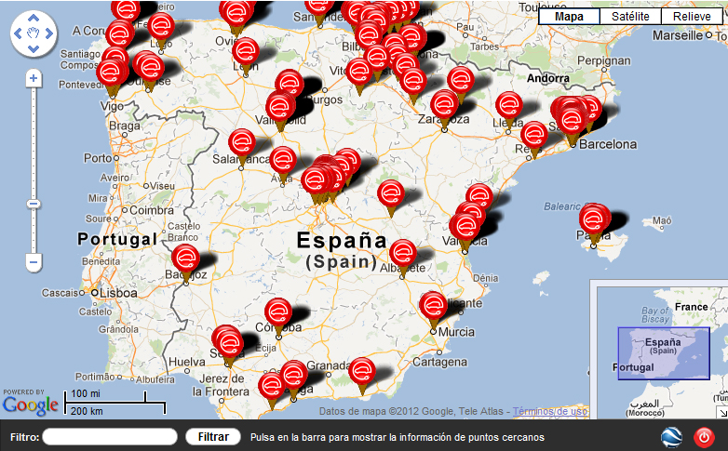Click the hand icon in the pan control

[34, 33]
